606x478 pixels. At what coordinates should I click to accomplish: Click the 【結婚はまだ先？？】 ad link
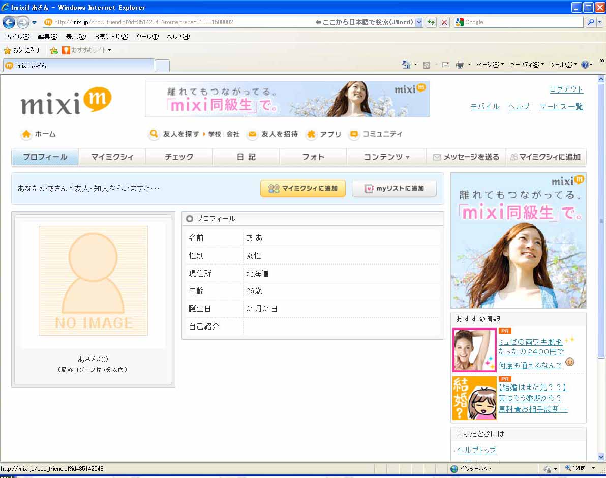(x=533, y=387)
